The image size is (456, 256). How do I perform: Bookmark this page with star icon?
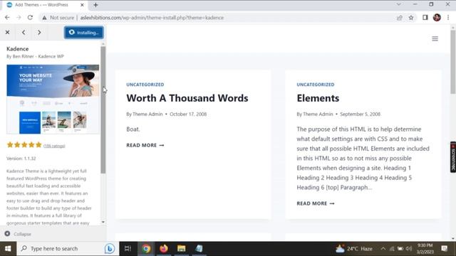pyautogui.click(x=411, y=18)
